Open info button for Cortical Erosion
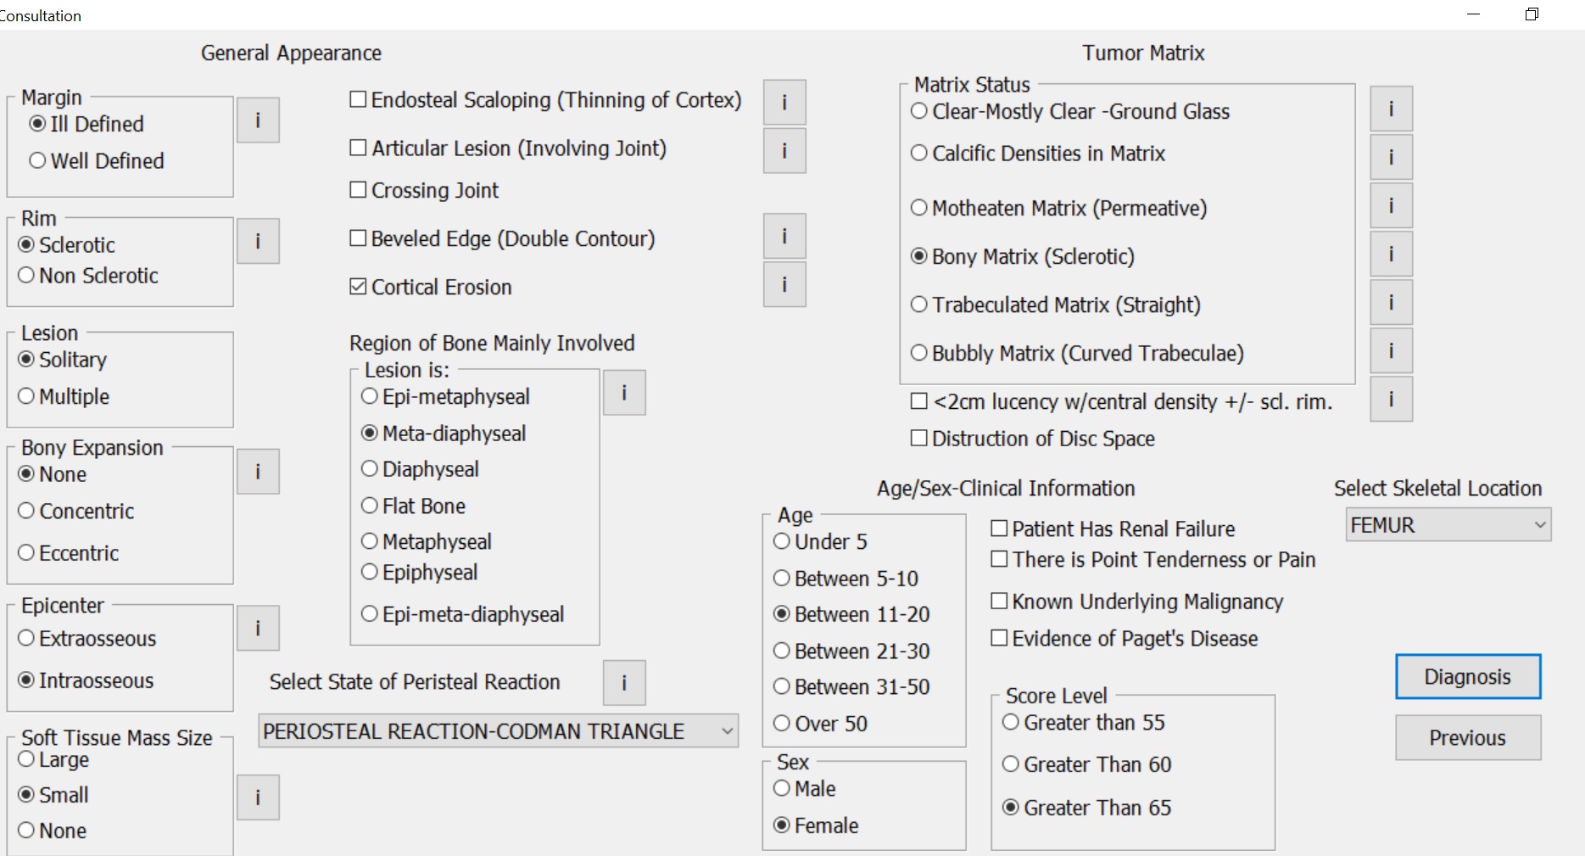Image resolution: width=1585 pixels, height=856 pixels. click(784, 284)
